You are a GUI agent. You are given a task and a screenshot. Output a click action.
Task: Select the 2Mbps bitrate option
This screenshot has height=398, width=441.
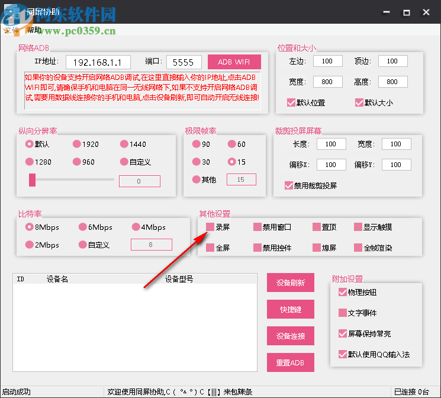click(x=29, y=245)
